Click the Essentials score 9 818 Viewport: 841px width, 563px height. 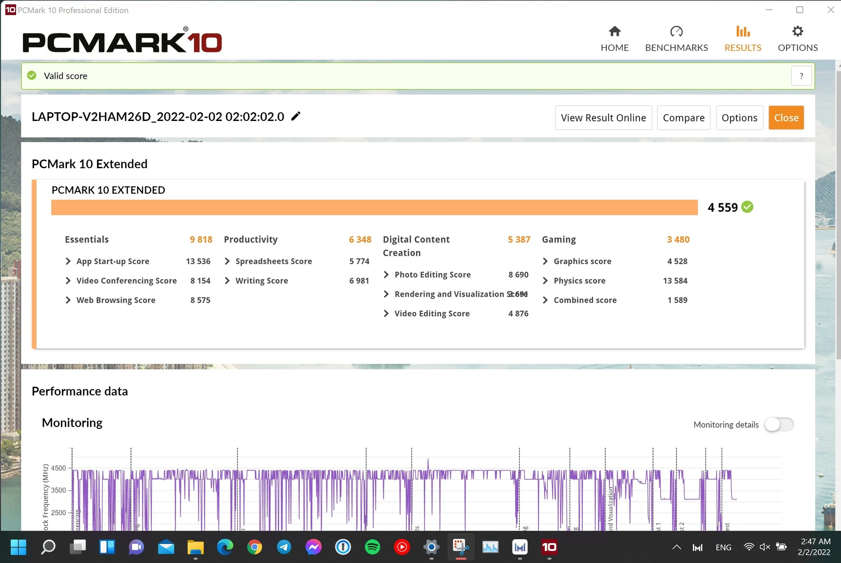pyautogui.click(x=201, y=240)
